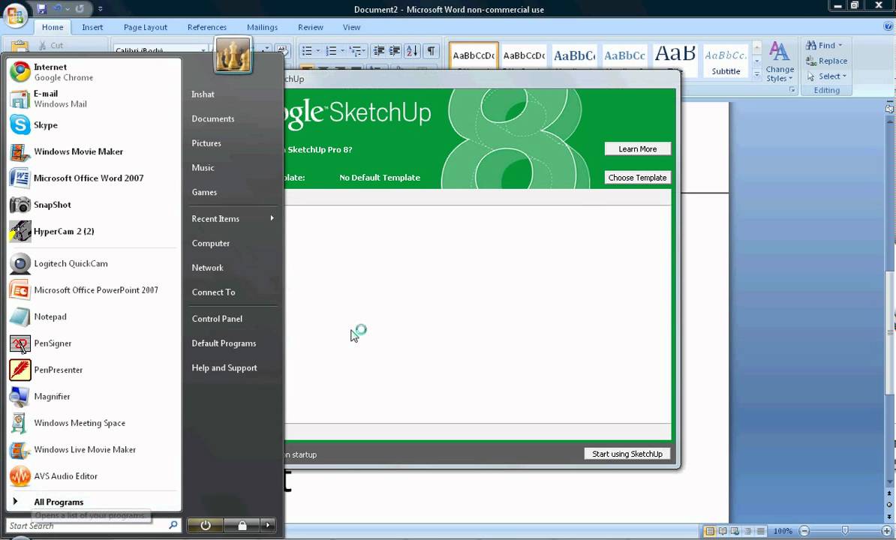Click the Office Button in Word
Screen dimensions: 896x540
pos(16,16)
